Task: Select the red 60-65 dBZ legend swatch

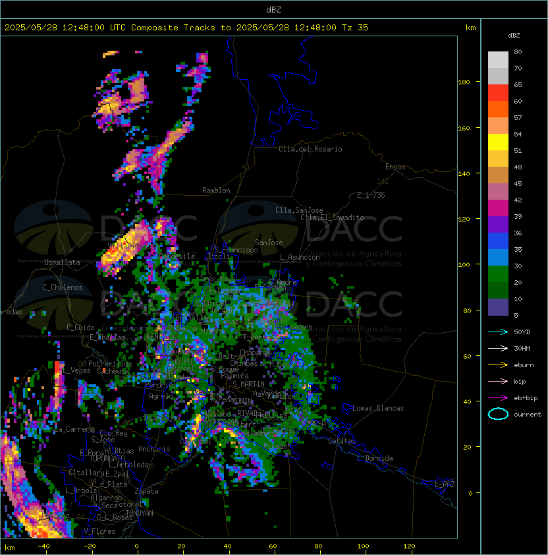Action: [x=498, y=93]
